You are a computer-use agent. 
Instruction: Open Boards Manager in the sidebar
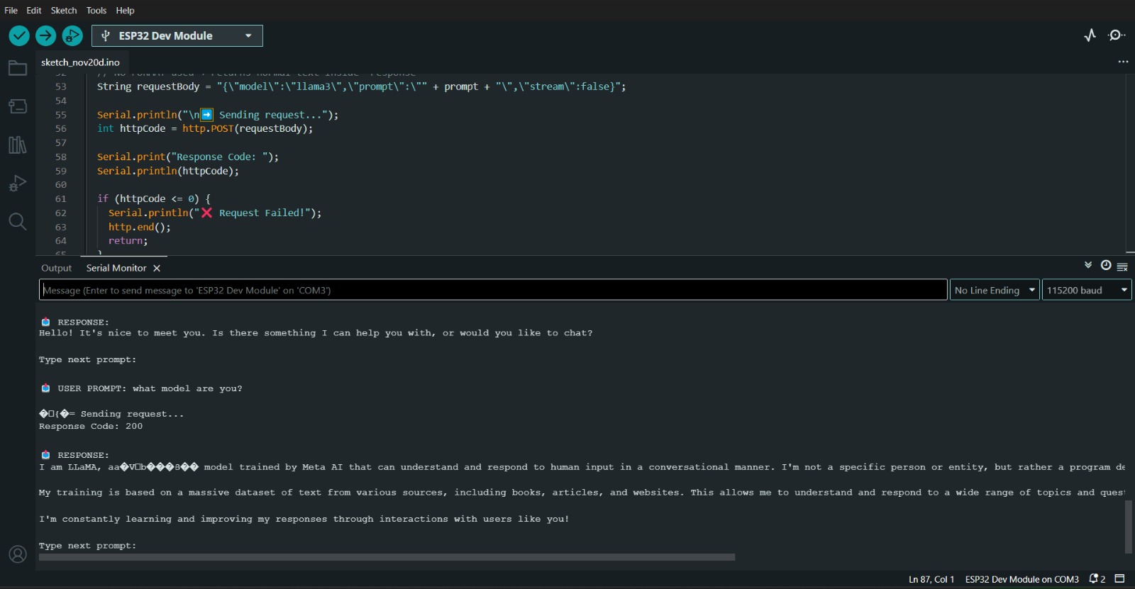click(18, 106)
